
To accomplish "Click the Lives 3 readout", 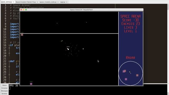I will click(x=130, y=27).
